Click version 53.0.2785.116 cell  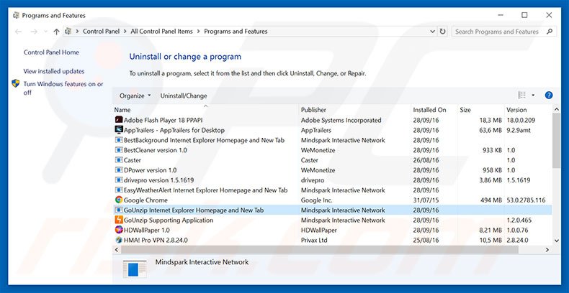point(526,200)
